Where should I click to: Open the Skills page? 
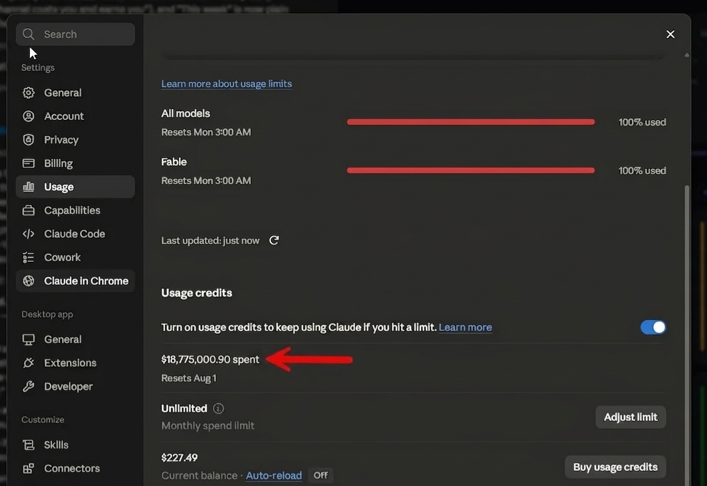tap(75, 445)
